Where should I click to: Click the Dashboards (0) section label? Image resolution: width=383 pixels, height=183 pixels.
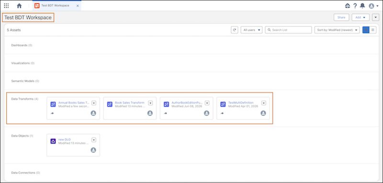coord(22,45)
